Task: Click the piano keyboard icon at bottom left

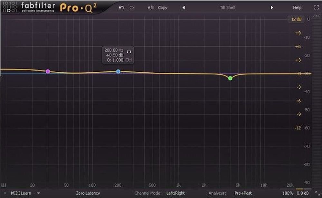Action: [4, 185]
